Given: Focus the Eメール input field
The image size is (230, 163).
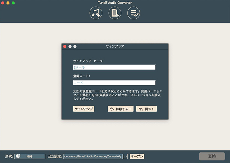Looking at the screenshot, I should pyautogui.click(x=114, y=67).
